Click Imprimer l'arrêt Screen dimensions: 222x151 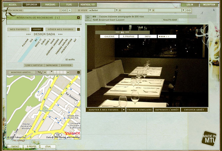(x=167, y=110)
